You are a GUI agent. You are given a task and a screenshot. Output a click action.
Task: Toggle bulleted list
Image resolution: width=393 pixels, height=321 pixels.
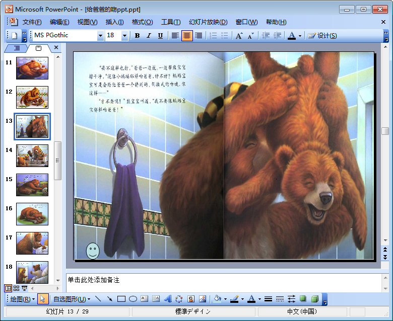pyautogui.click(x=225, y=36)
